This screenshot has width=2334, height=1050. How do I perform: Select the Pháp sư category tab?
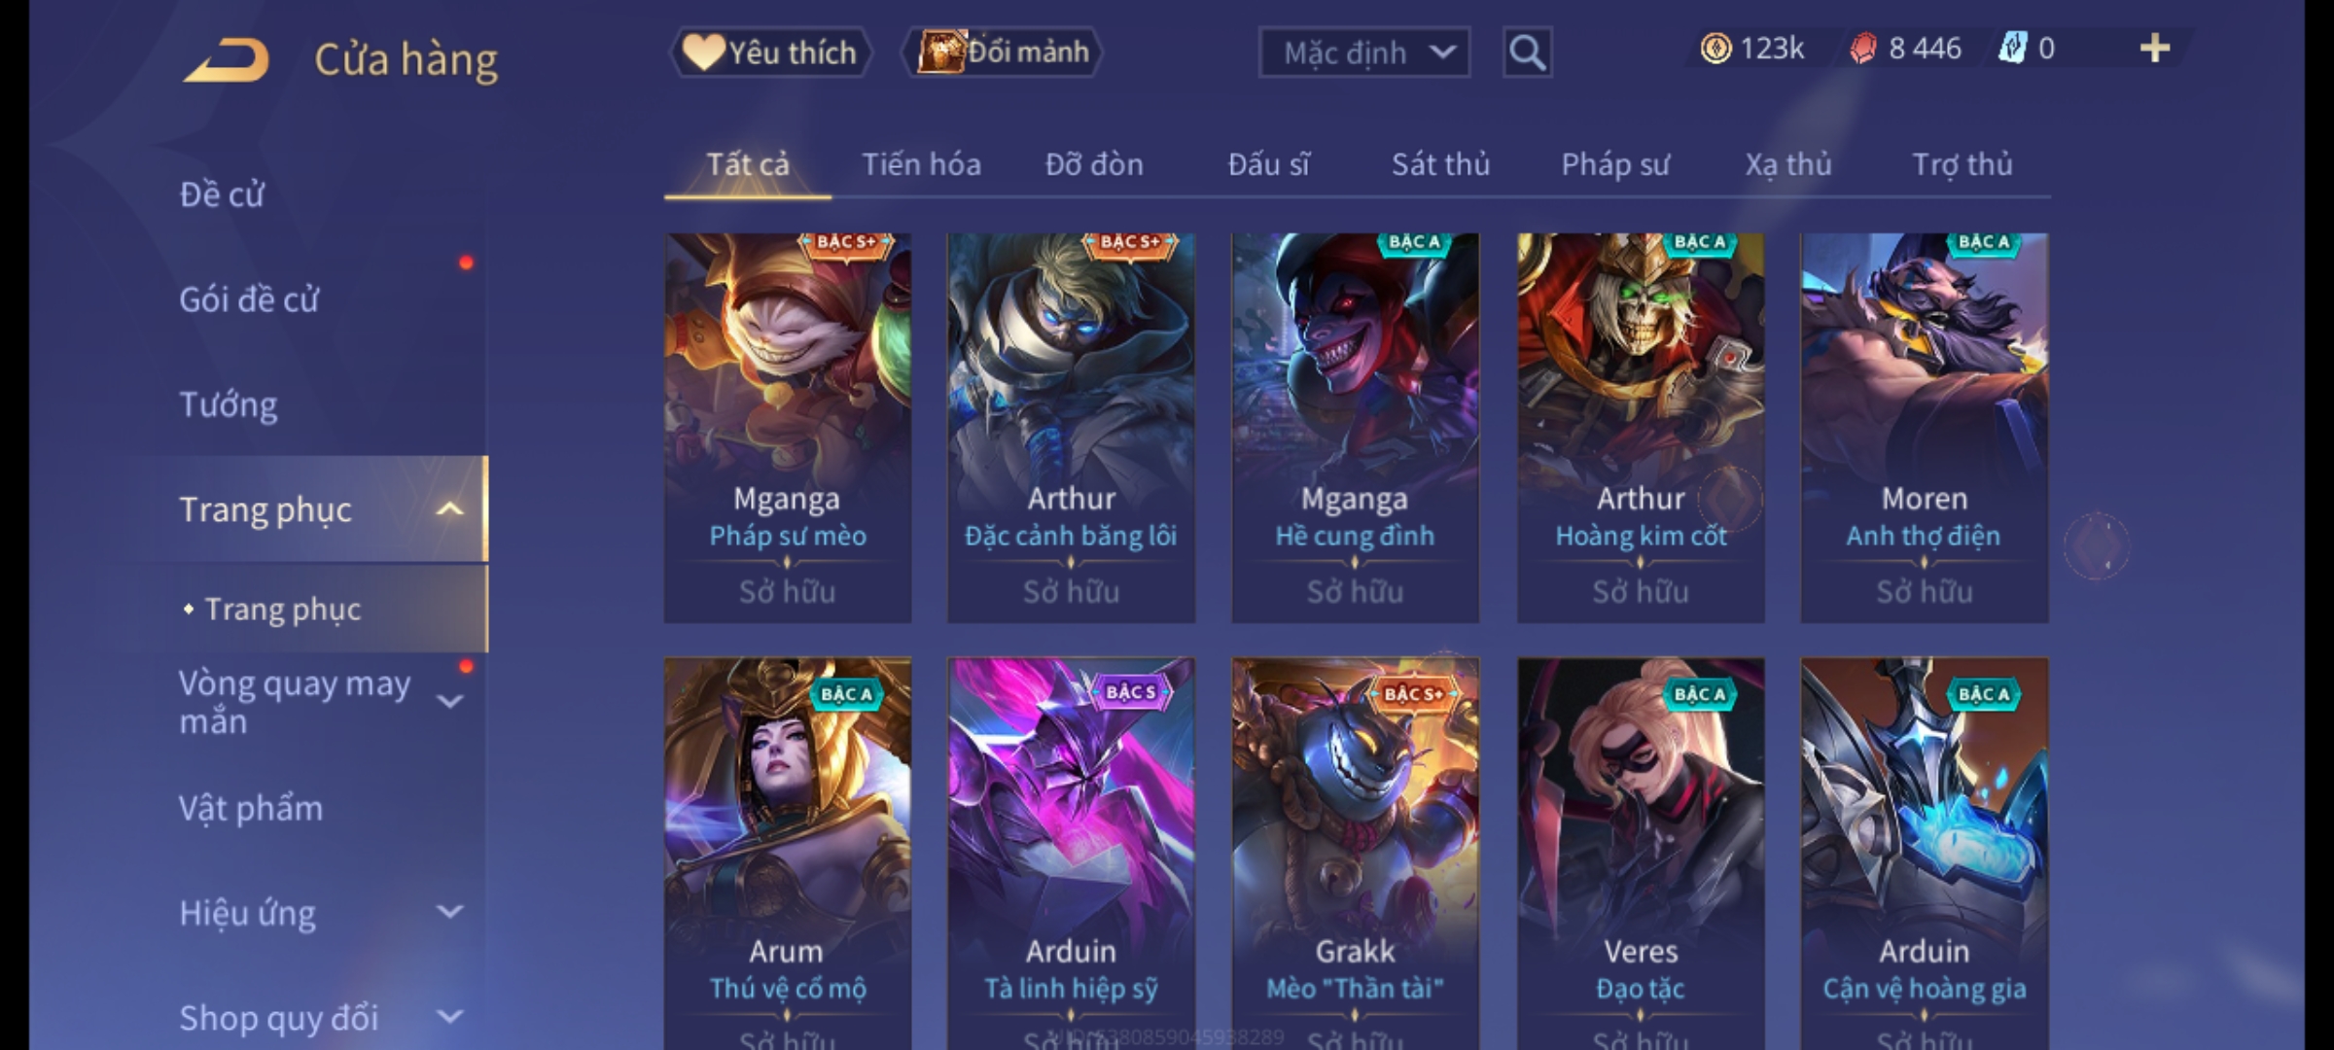(1615, 164)
